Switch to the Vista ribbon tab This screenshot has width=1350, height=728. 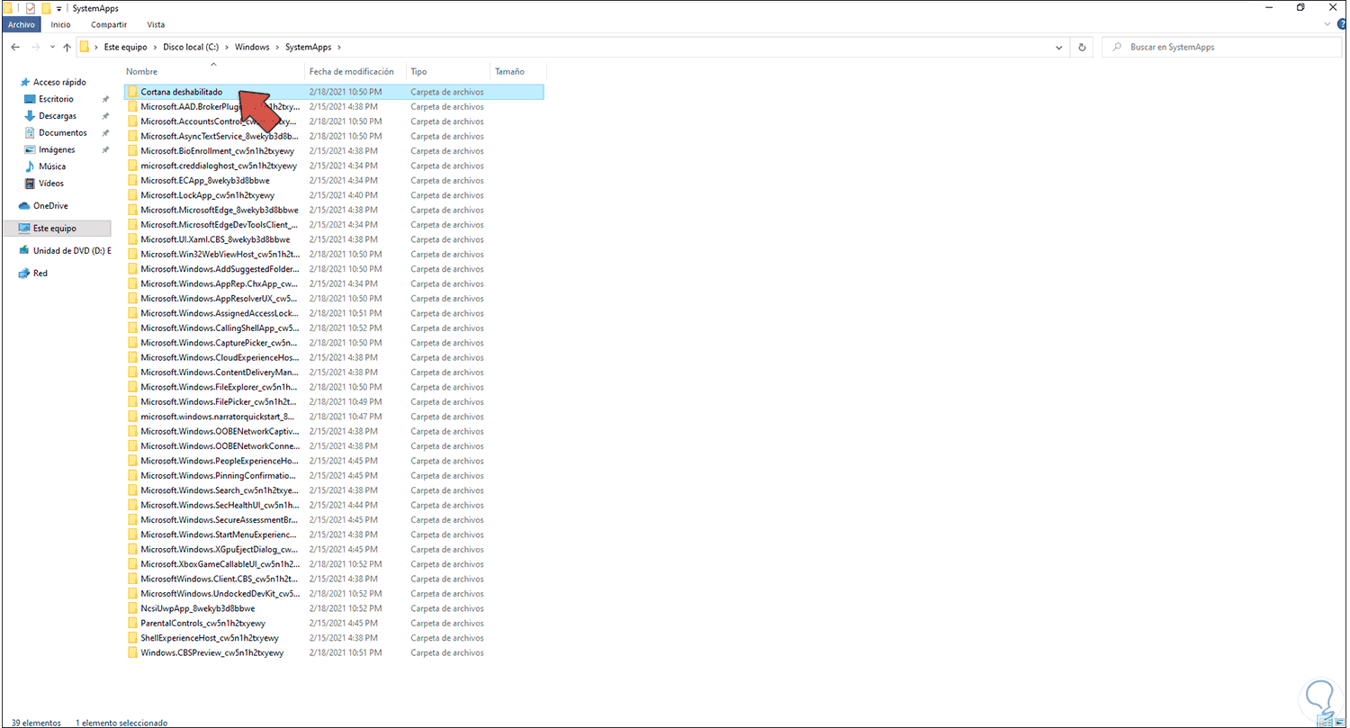(156, 24)
